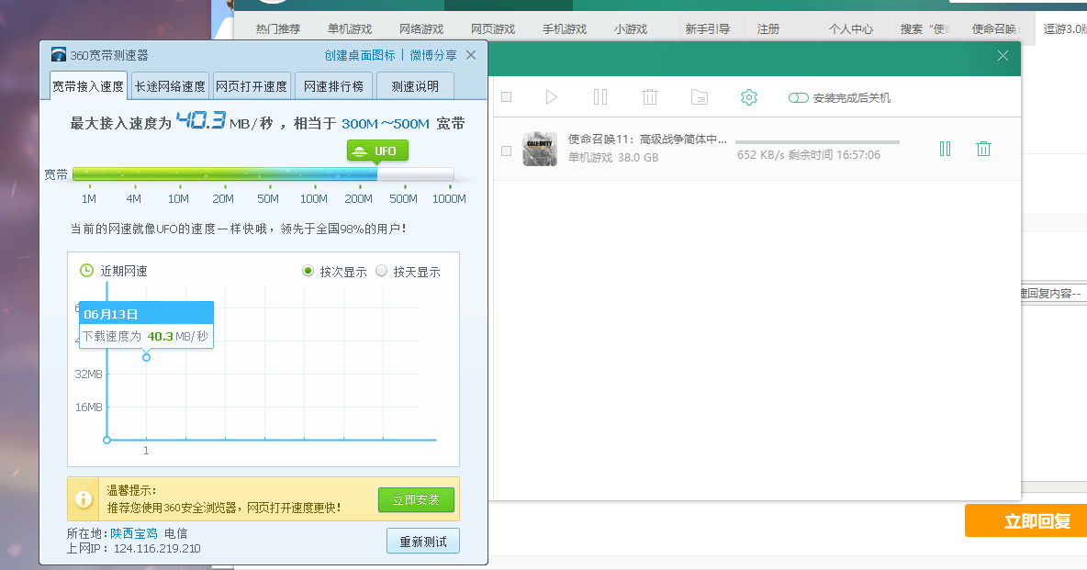Viewport: 1087px width, 570px height.
Task: Open download folder icon in toolbar
Action: pyautogui.click(x=700, y=97)
